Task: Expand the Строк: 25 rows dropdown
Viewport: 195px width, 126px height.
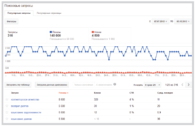Action: coord(152,85)
